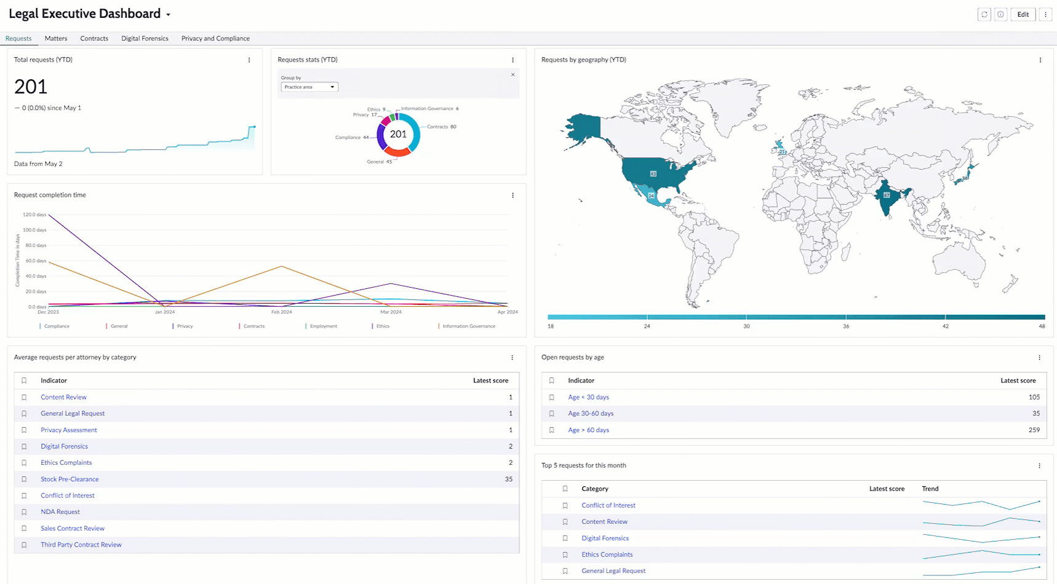Image resolution: width=1057 pixels, height=584 pixels.
Task: Open Open requests by age options menu
Action: (1040, 358)
